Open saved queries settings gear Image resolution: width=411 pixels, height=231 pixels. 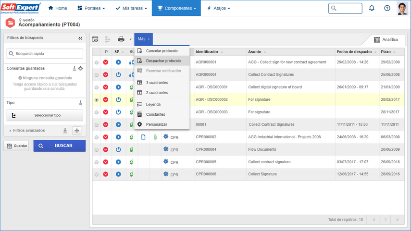tap(80, 68)
